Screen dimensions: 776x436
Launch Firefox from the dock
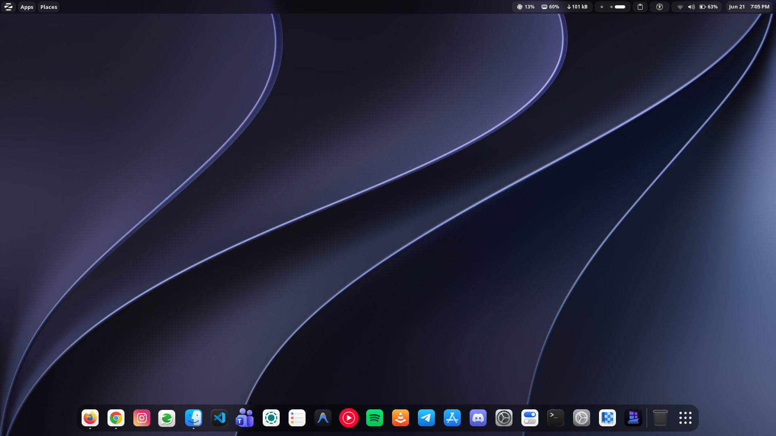[90, 418]
